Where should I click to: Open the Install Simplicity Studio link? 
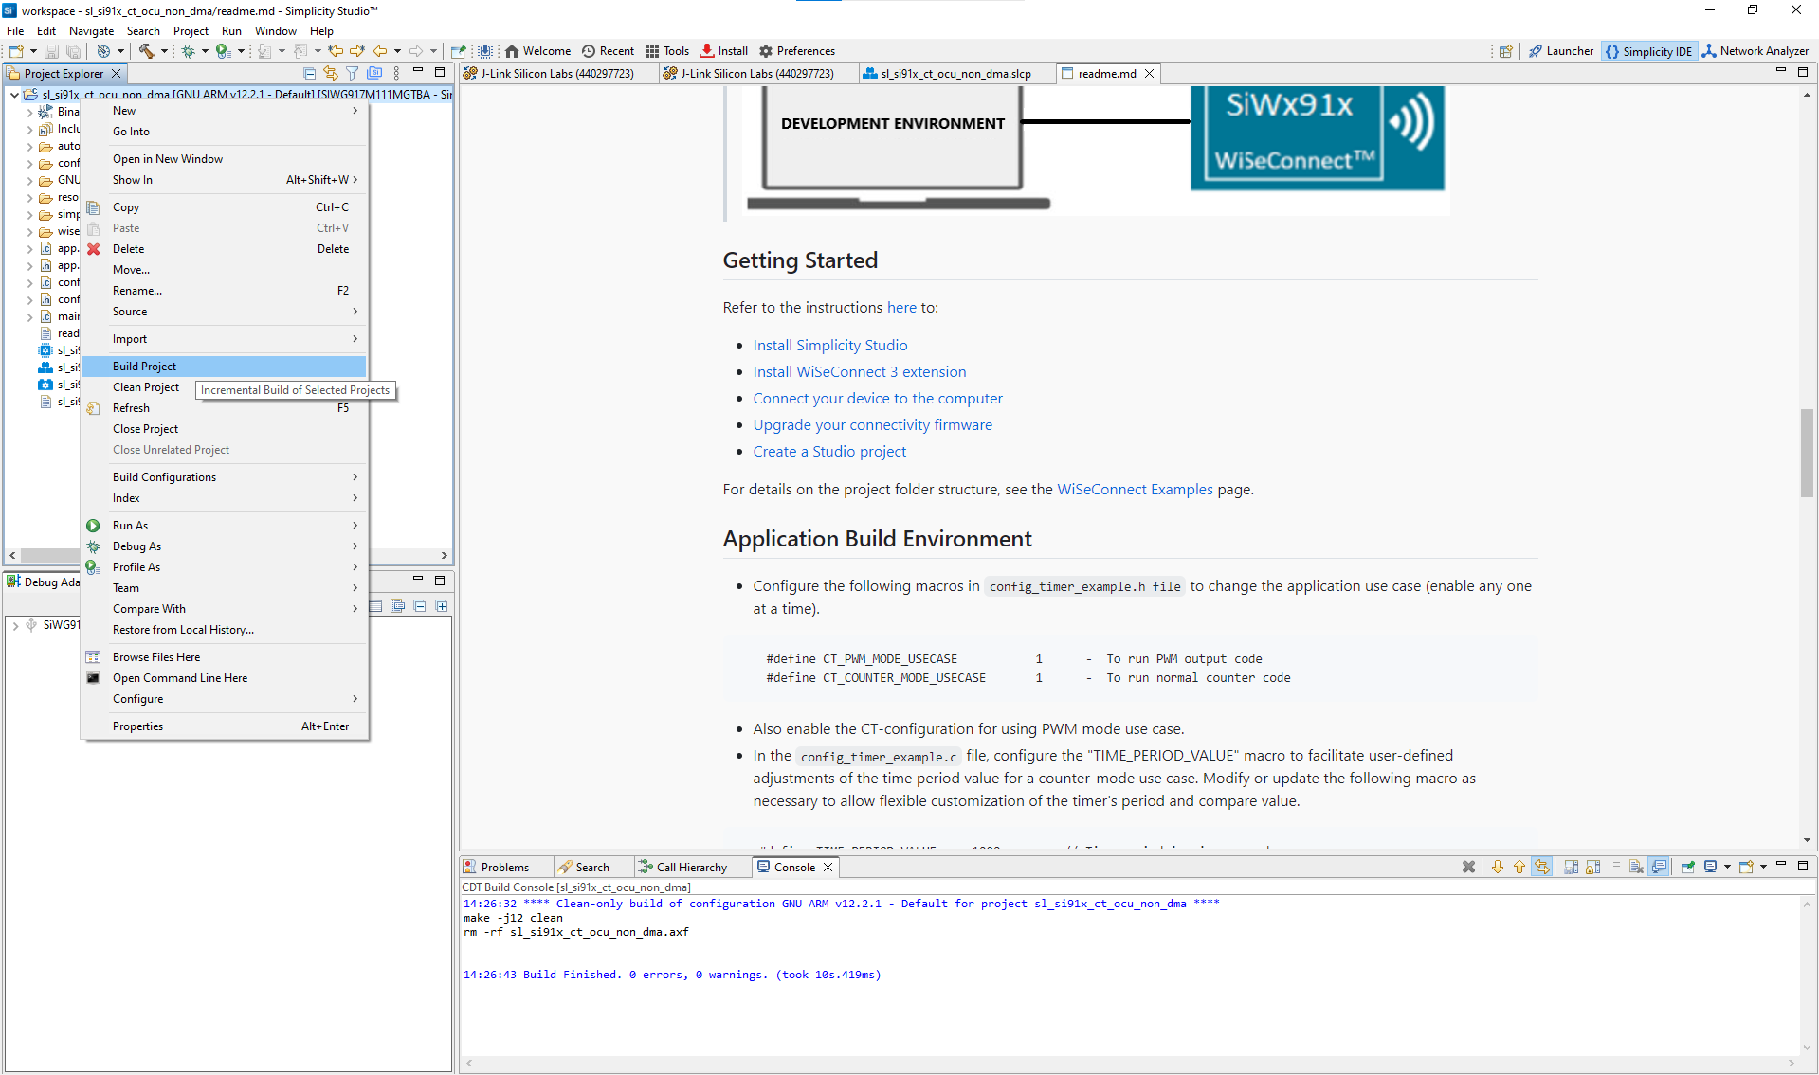coord(829,346)
